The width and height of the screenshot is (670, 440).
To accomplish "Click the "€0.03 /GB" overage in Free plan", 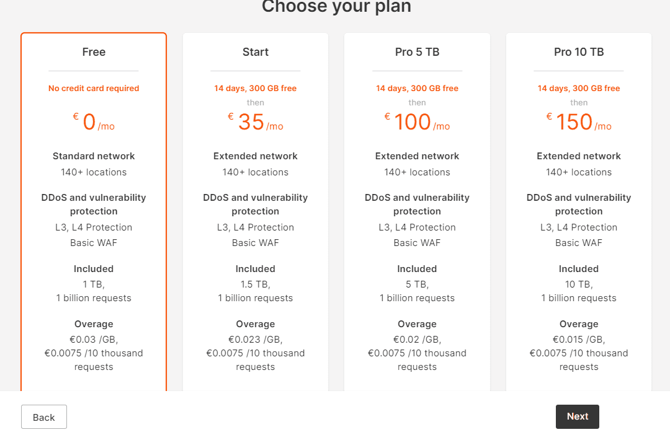I will coord(94,339).
